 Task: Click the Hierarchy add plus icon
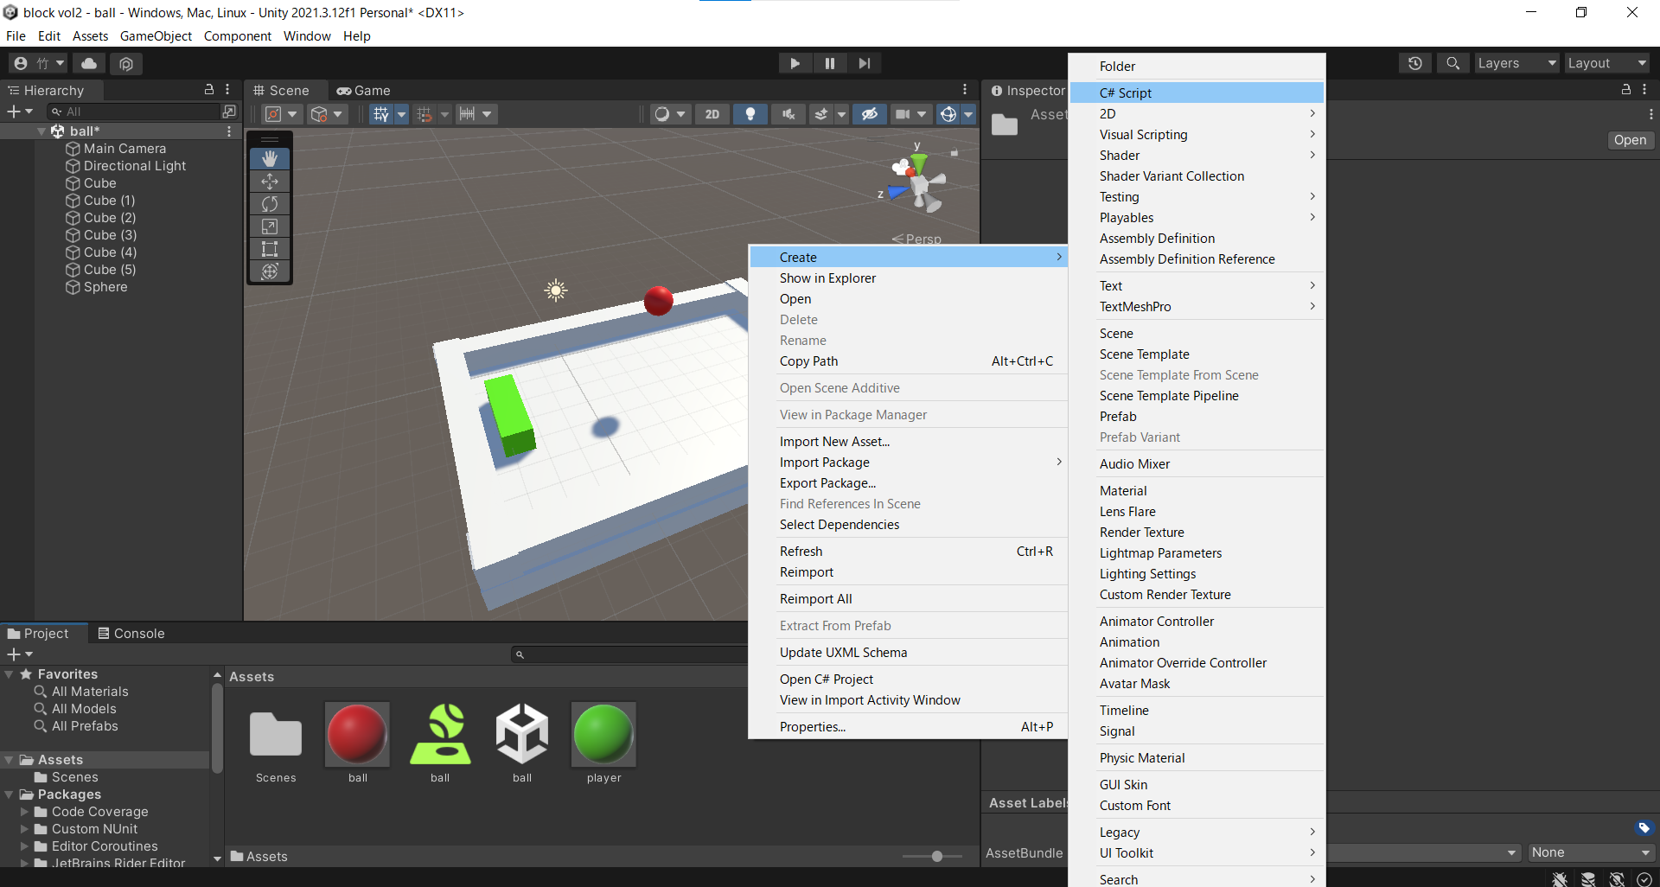point(13,112)
